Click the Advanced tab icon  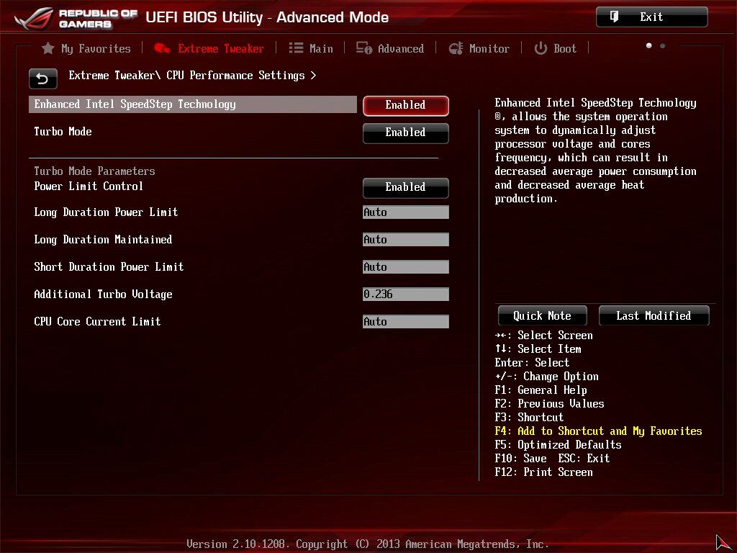click(x=363, y=48)
